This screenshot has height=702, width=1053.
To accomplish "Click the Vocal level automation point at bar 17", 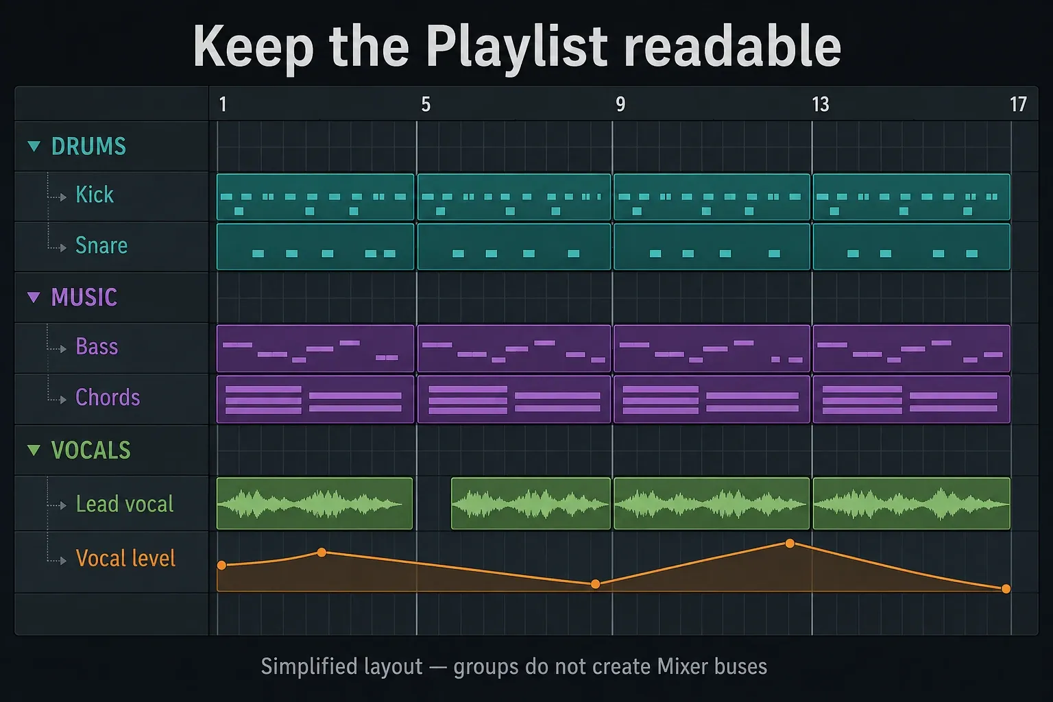I will [1006, 589].
